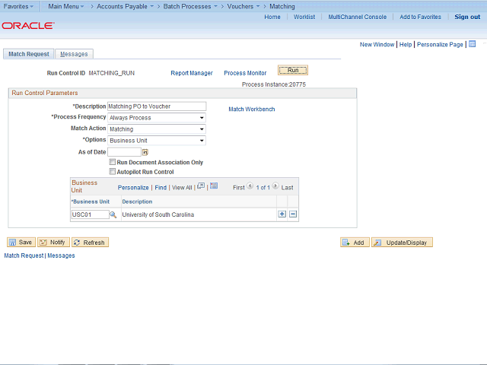Screen dimensions: 487x365
Task: Open the Worklist link
Action: (304, 17)
